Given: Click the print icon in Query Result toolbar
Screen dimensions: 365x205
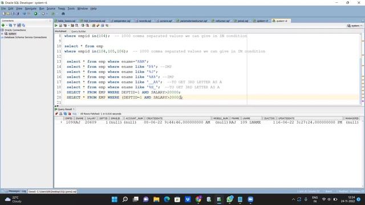Looking at the screenshot, I should [61, 114].
